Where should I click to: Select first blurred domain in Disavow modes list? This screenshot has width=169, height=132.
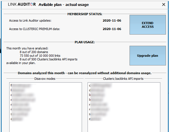point(21,85)
